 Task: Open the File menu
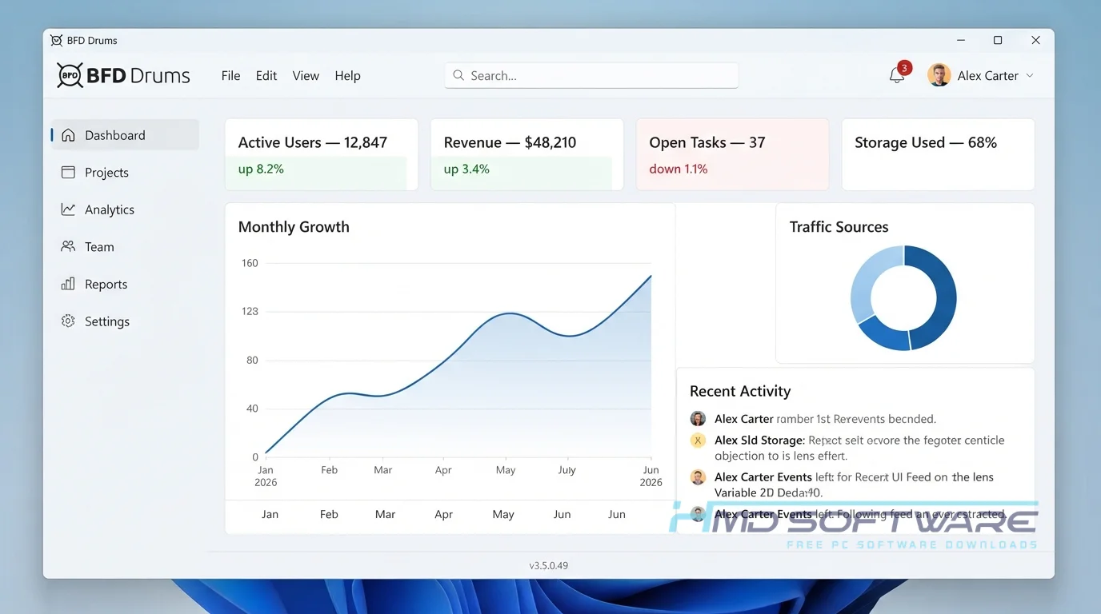(x=231, y=75)
